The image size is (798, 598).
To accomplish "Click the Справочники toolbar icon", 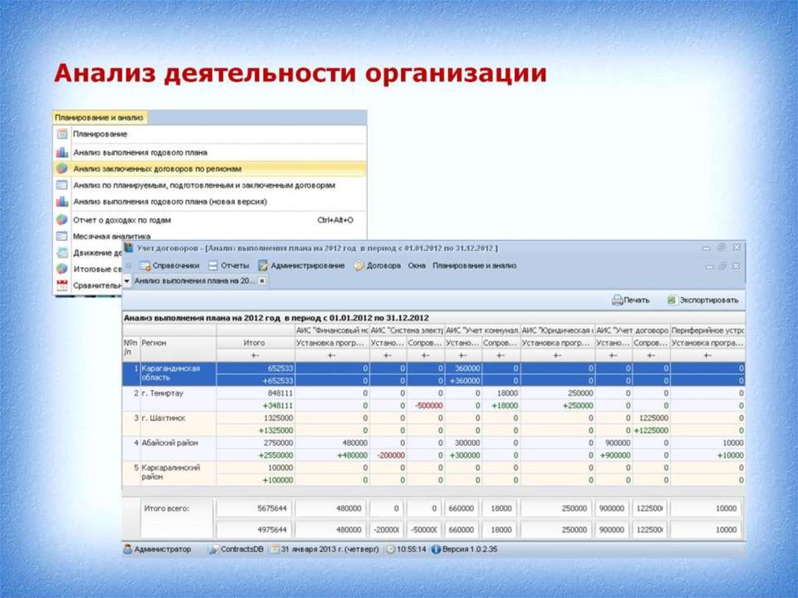I will [x=145, y=266].
